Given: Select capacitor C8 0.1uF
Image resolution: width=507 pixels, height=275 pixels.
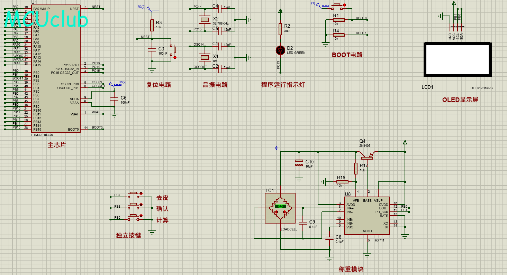Looking at the screenshot, I should click(x=329, y=239).
